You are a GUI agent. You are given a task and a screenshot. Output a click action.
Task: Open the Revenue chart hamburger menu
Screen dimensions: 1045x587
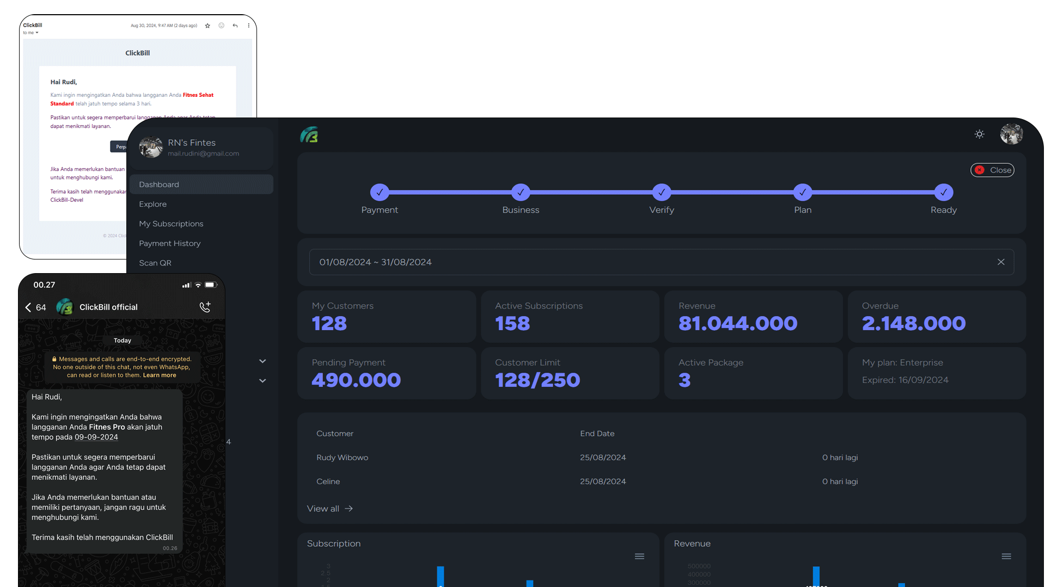(1006, 556)
